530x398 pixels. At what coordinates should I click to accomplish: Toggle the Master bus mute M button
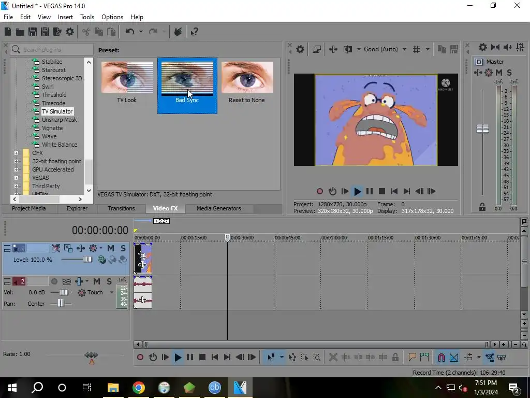499,73
